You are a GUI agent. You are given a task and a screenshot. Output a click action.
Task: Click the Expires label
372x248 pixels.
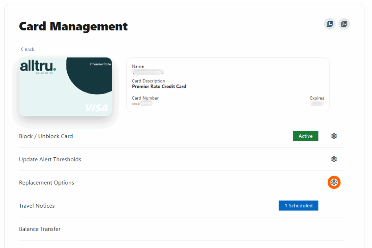(317, 98)
